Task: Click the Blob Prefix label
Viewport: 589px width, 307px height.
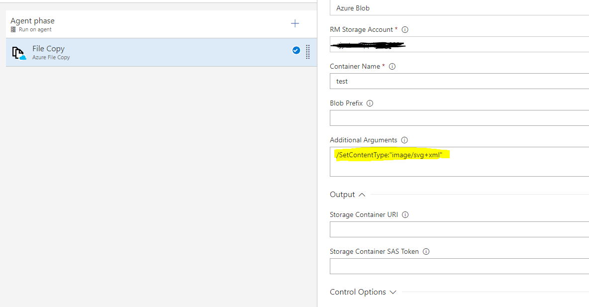Action: click(346, 103)
